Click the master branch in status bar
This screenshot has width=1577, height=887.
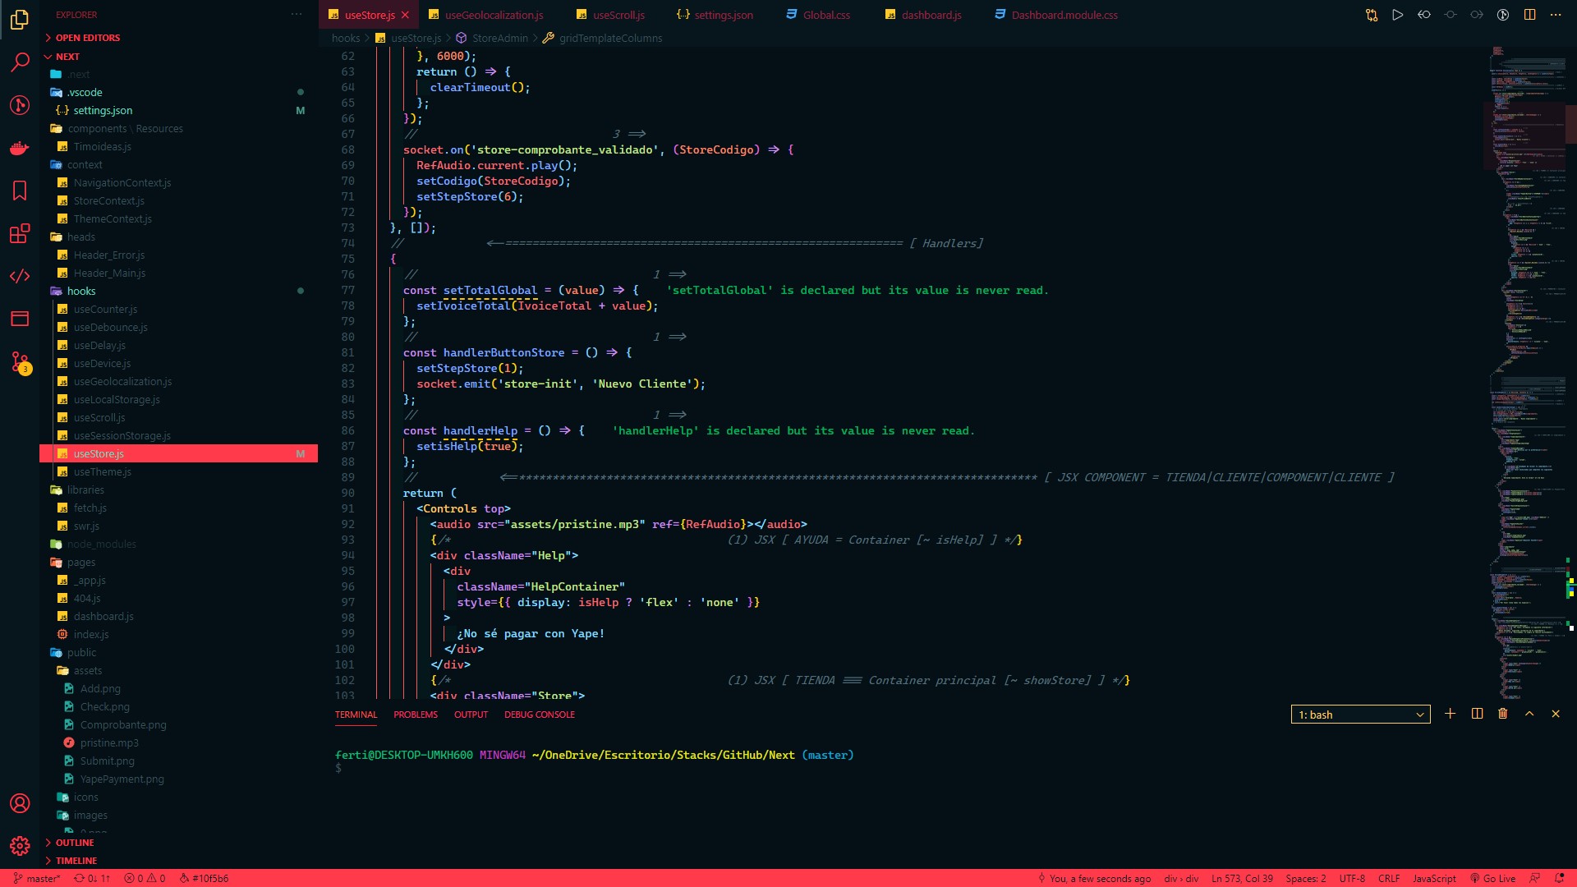[37, 878]
